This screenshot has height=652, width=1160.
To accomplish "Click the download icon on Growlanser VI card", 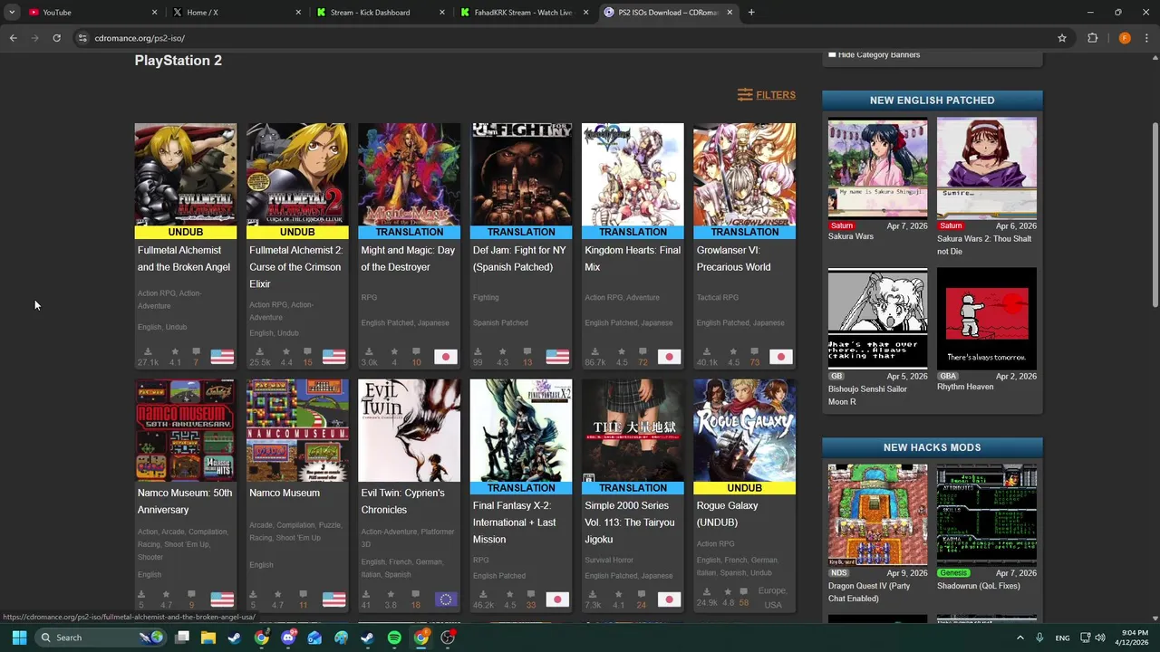I will pos(706,351).
